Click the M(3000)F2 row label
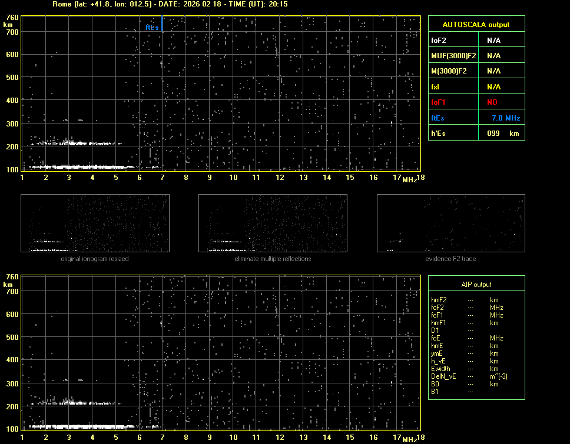The width and height of the screenshot is (570, 444). [449, 71]
